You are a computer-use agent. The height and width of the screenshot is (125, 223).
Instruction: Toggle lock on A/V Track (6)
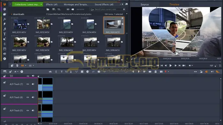click(4, 96)
